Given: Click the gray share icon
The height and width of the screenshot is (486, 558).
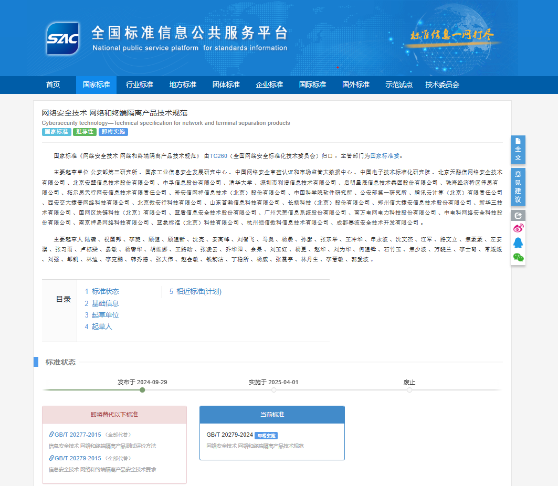Looking at the screenshot, I should pos(518,215).
